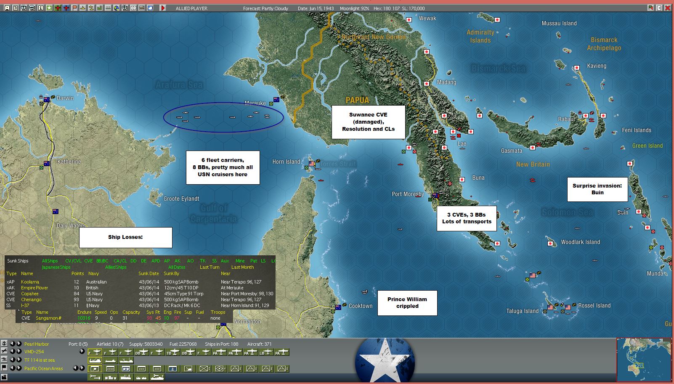
Task: Click the anchor port icon beside Pearl Harbor
Action: click(4, 344)
